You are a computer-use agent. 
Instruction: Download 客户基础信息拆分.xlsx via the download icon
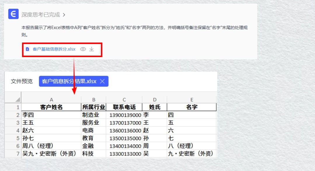tap(91, 49)
